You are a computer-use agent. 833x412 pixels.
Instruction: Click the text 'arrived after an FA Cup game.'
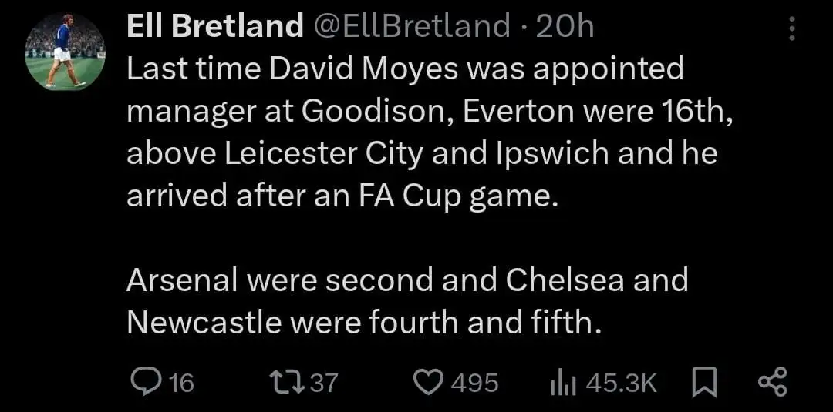point(341,196)
